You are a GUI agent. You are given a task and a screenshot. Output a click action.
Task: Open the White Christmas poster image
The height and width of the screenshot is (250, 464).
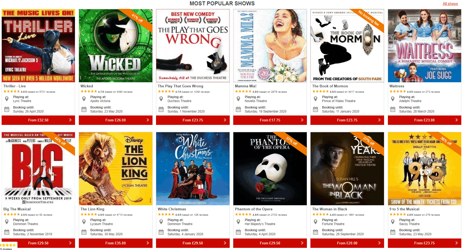[193, 169]
